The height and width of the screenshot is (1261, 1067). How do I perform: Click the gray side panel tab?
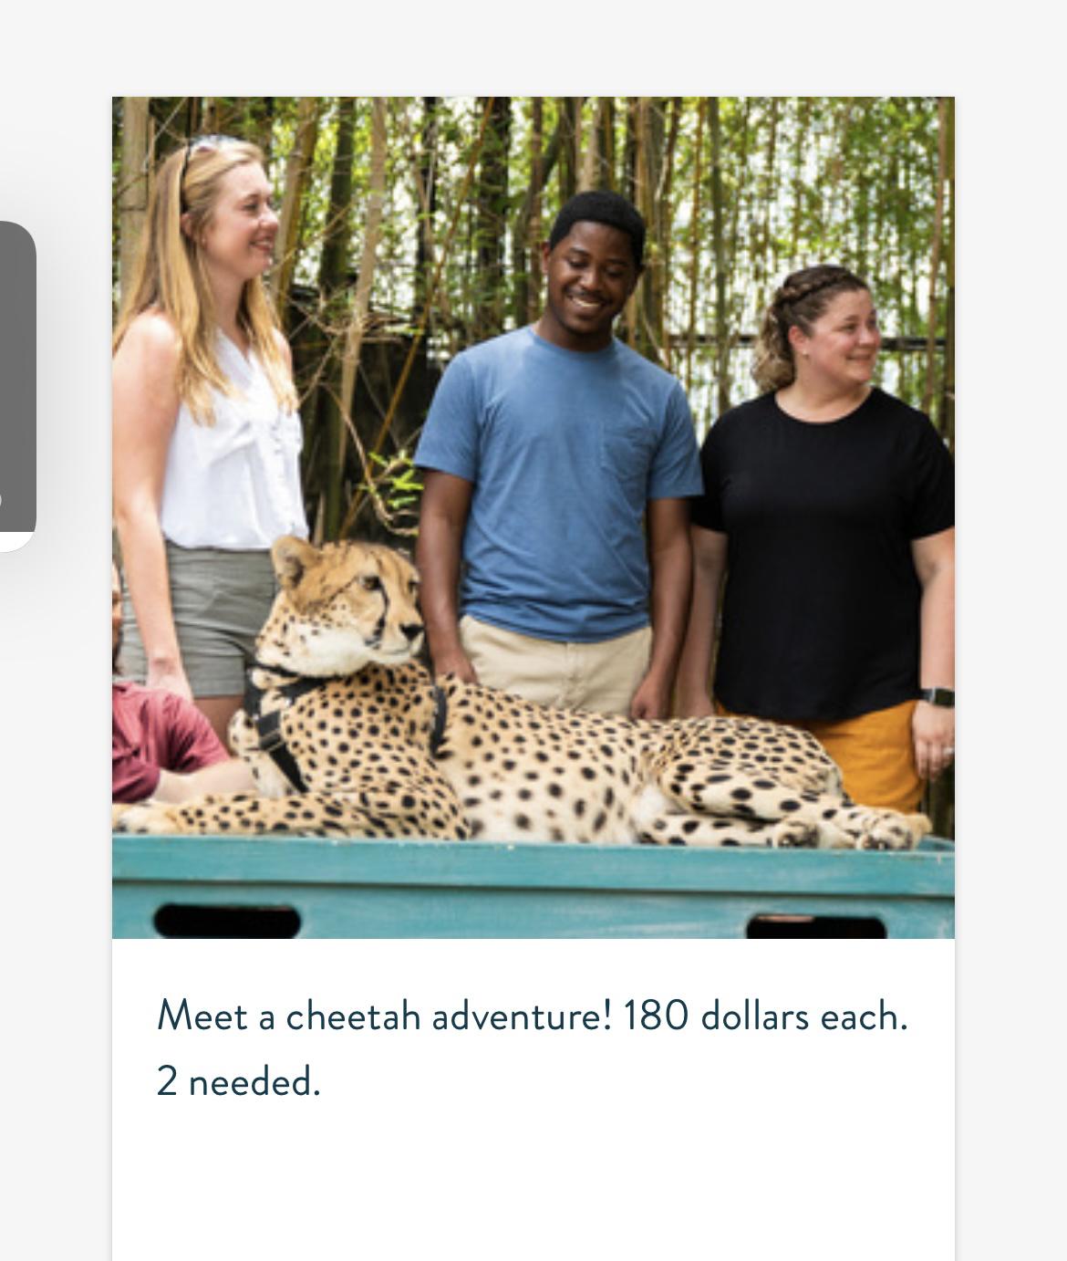pyautogui.click(x=17, y=386)
